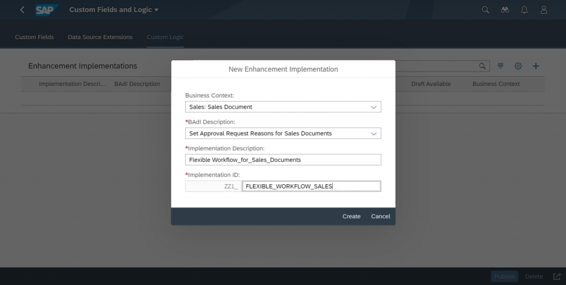Expand the BAdI Description dropdown
The height and width of the screenshot is (285, 566).
point(374,133)
